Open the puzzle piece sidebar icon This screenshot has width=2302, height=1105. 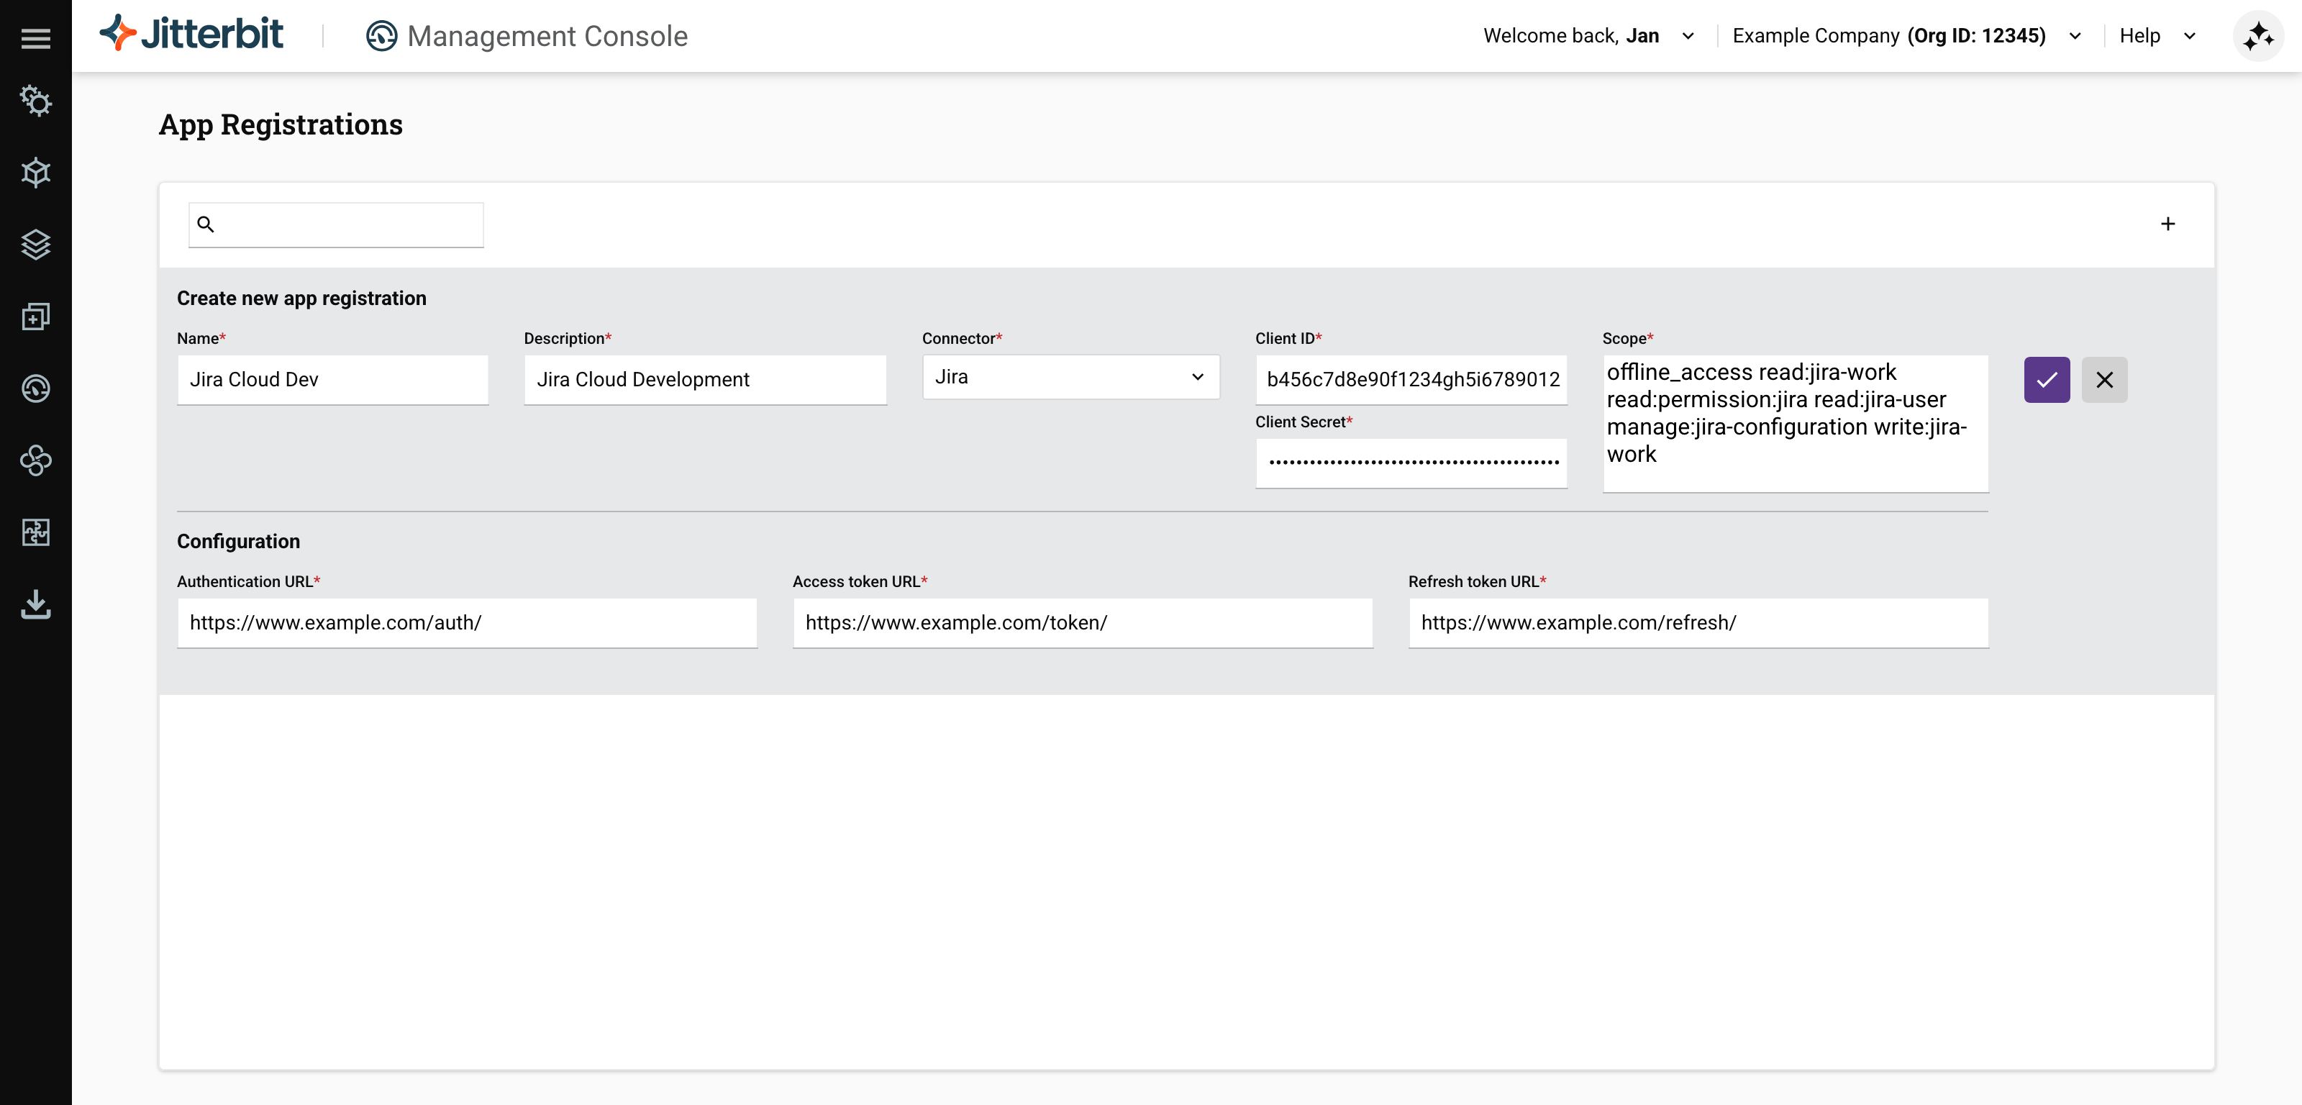36,532
